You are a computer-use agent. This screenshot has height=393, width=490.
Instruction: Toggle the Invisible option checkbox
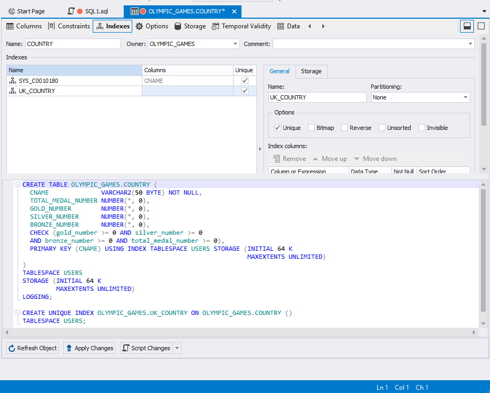pos(421,127)
